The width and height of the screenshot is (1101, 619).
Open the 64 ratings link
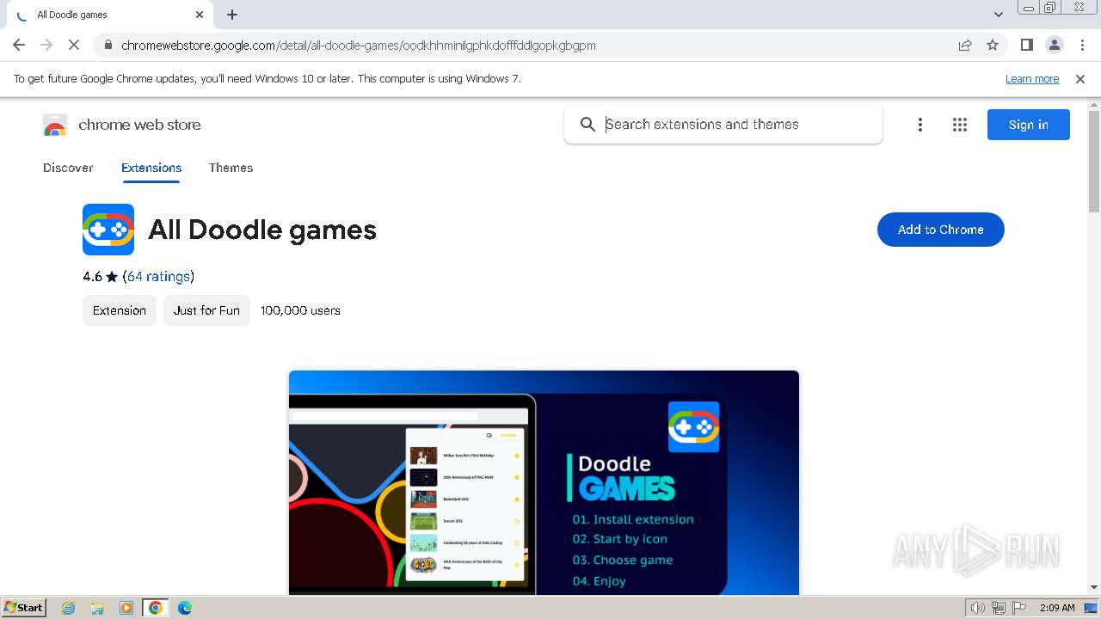tap(158, 277)
